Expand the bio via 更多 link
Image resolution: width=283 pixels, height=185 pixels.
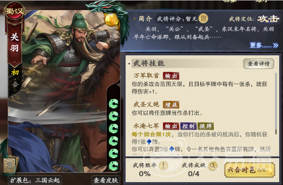click(x=264, y=45)
